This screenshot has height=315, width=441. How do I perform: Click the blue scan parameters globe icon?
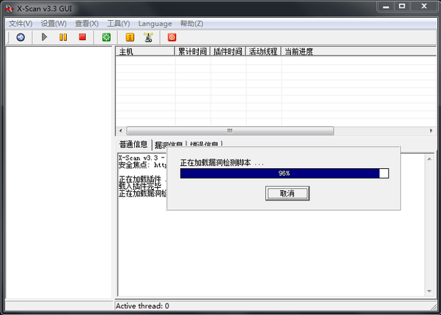[21, 37]
